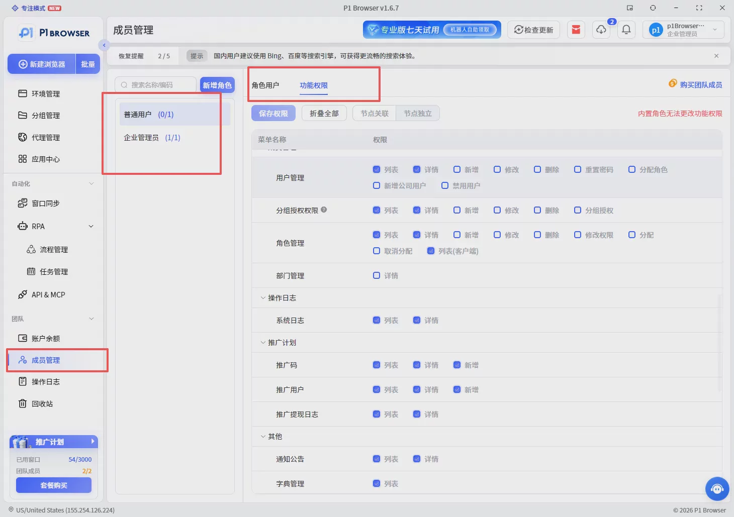Viewport: 734px width, 517px height.
Task: Toggle 详情 checkbox in 系统日志 row
Action: coord(417,320)
